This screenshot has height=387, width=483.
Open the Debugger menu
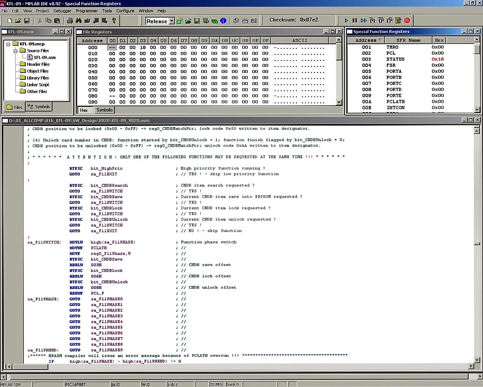pyautogui.click(x=62, y=11)
